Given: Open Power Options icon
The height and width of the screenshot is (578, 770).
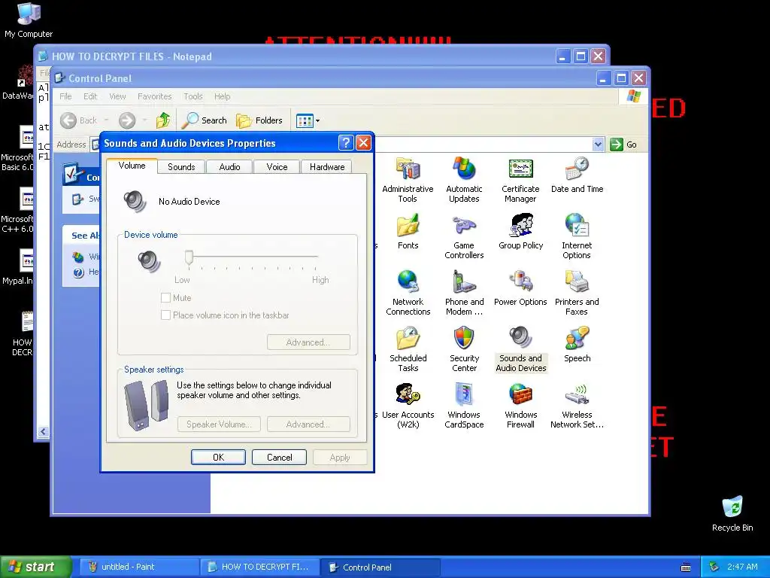Looking at the screenshot, I should point(520,288).
